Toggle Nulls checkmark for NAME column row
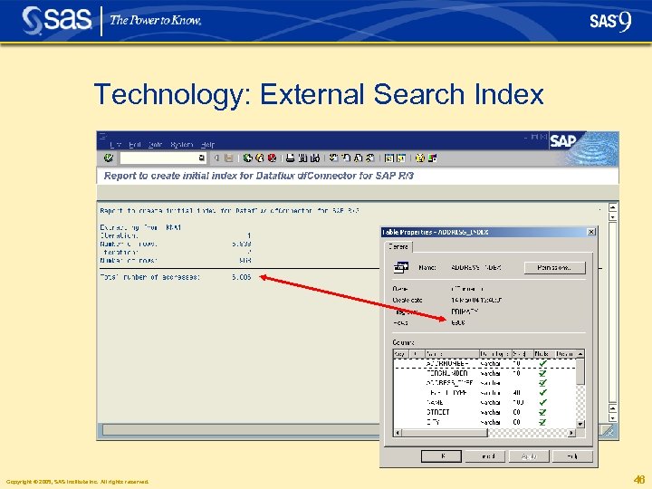 (x=542, y=402)
